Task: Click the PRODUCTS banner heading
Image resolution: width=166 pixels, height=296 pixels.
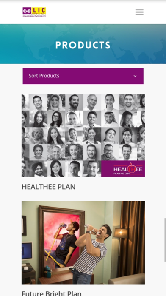Action: tap(83, 46)
